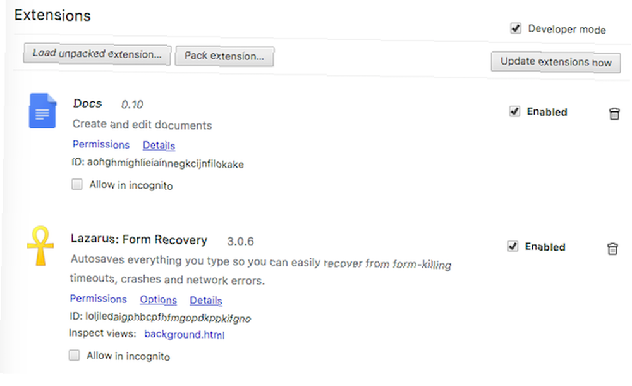Open Lazarus Options link
The width and height of the screenshot is (632, 386).
click(159, 299)
